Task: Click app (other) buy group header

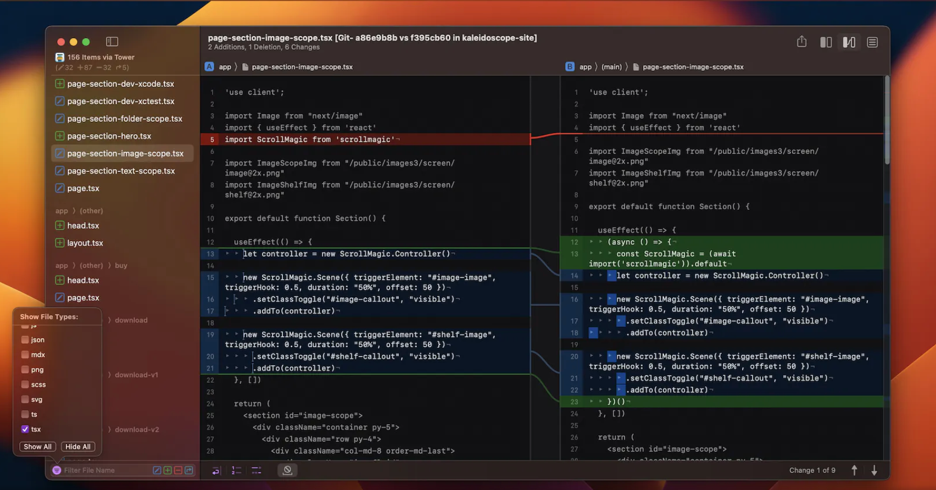Action: coord(91,265)
